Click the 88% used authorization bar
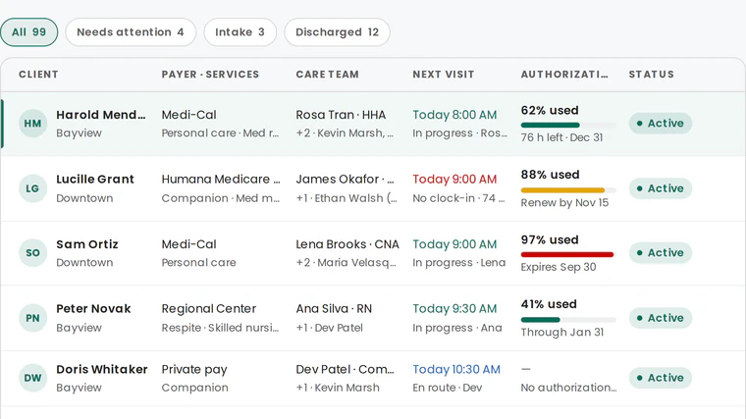 tap(568, 190)
